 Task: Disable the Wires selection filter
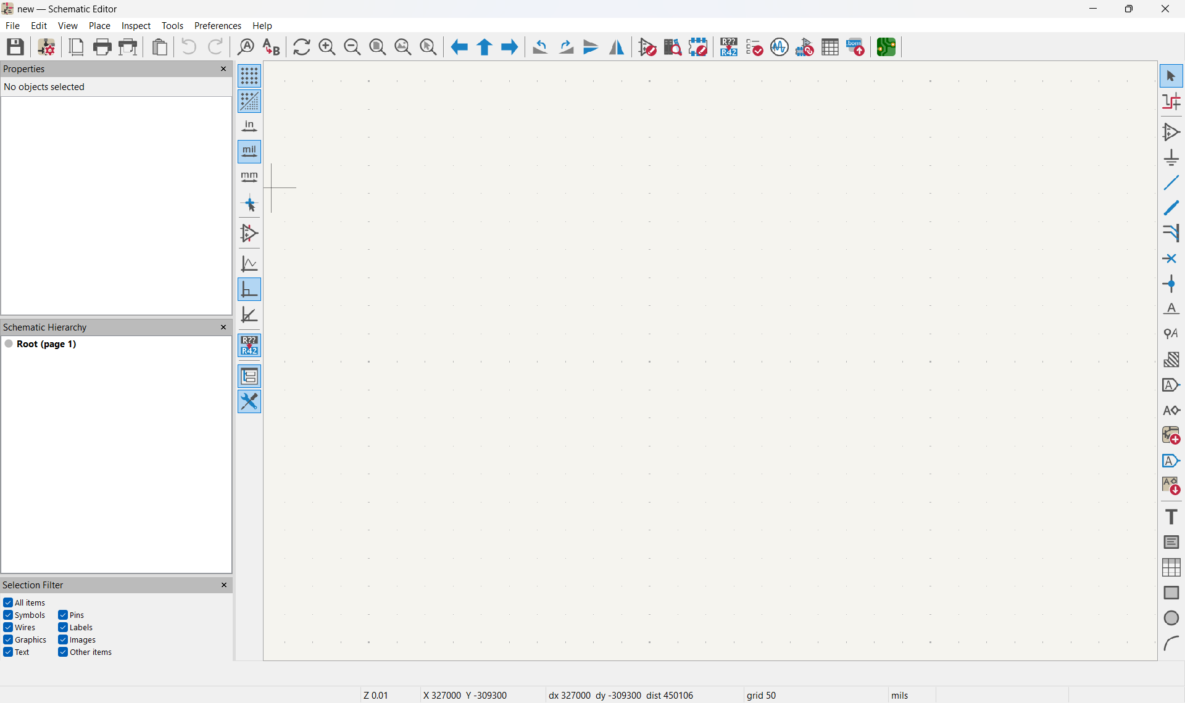pyautogui.click(x=8, y=627)
